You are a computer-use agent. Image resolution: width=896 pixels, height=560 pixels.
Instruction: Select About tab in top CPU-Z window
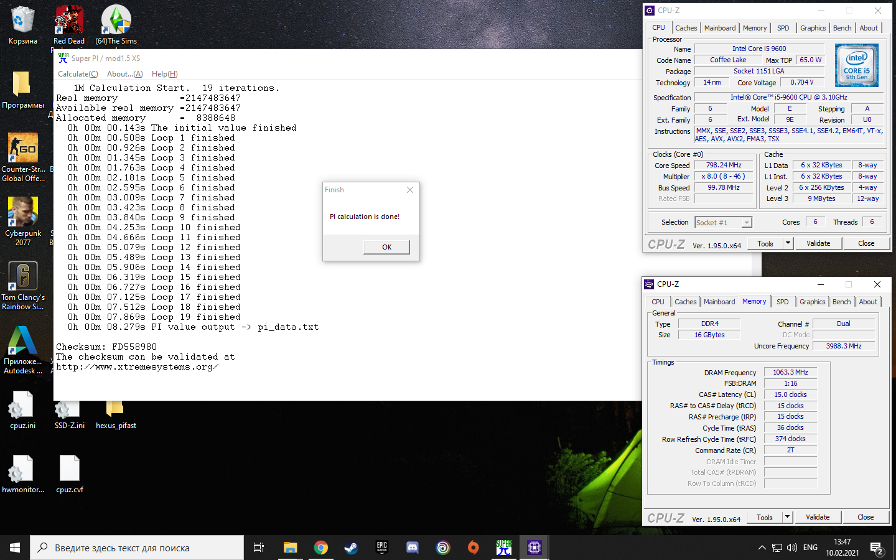point(869,28)
